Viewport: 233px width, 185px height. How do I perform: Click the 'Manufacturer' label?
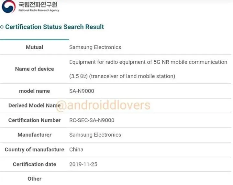(35, 135)
